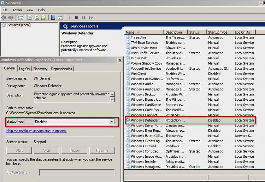
Task: Select the Windows Audio End... name
Action: click(147, 89)
